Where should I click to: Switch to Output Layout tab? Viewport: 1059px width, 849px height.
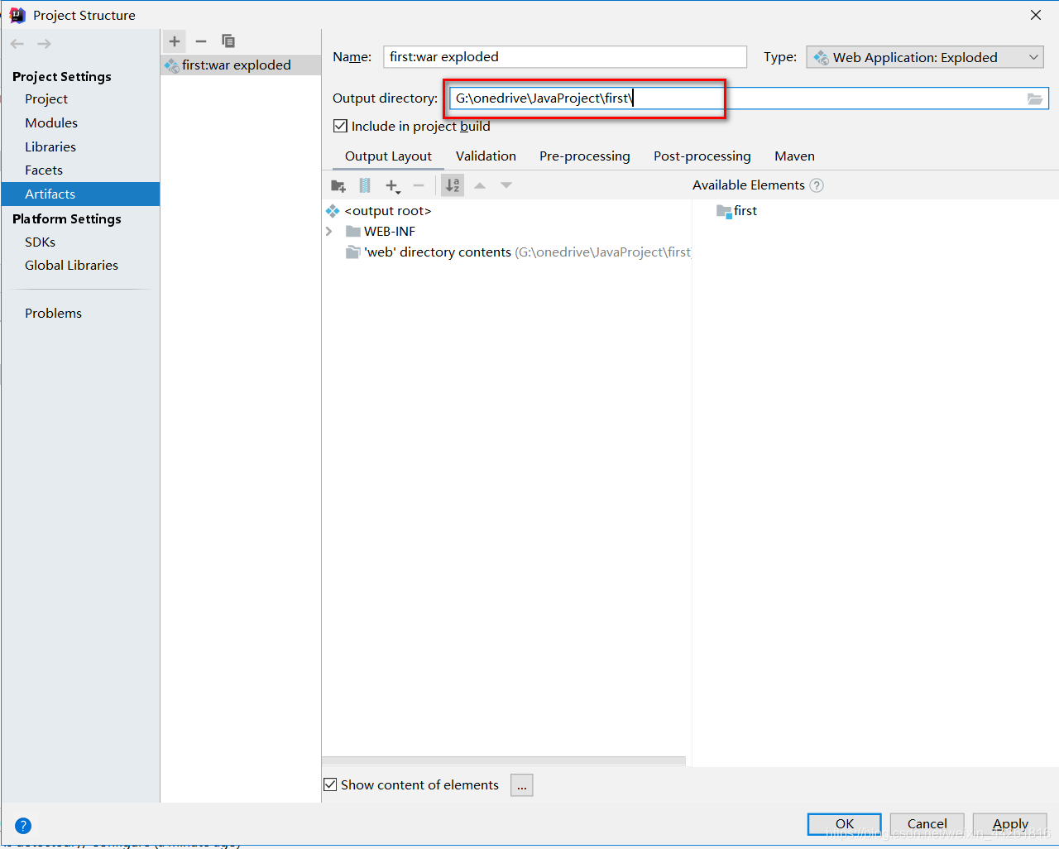(388, 156)
